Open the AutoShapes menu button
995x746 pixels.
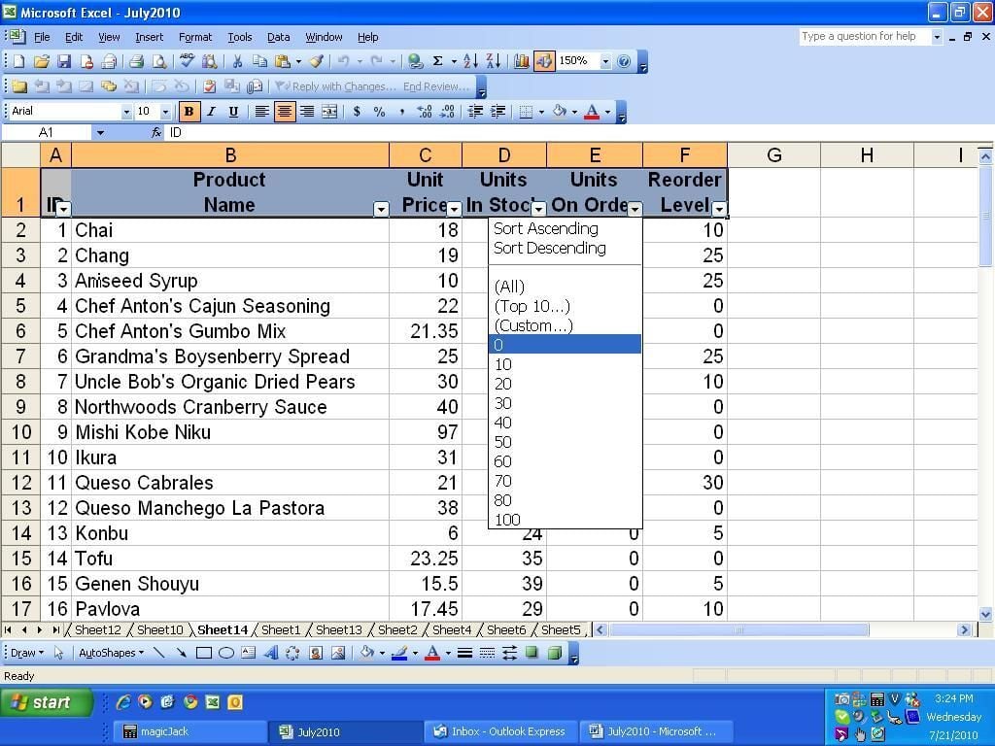click(x=111, y=653)
